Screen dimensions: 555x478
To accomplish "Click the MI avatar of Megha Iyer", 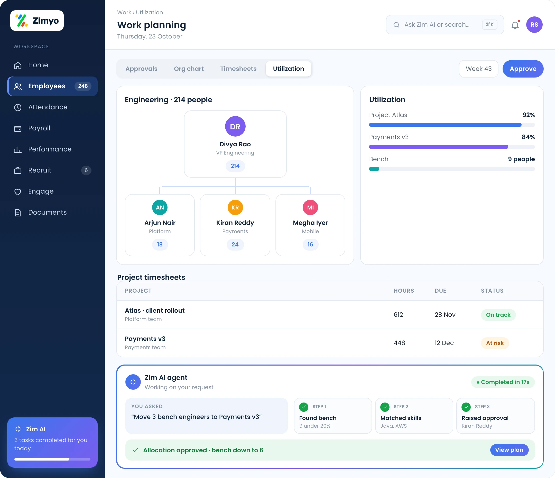I will pyautogui.click(x=310, y=207).
